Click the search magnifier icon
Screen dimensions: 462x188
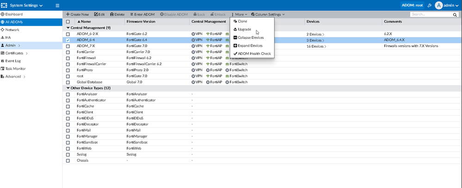(455, 15)
